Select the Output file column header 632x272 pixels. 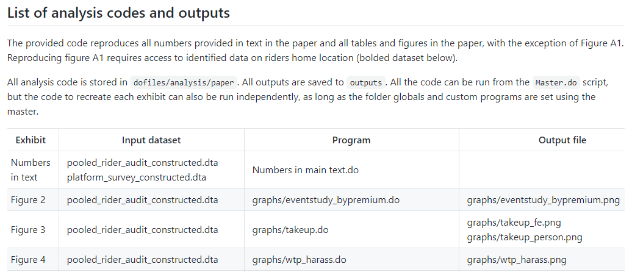point(562,140)
